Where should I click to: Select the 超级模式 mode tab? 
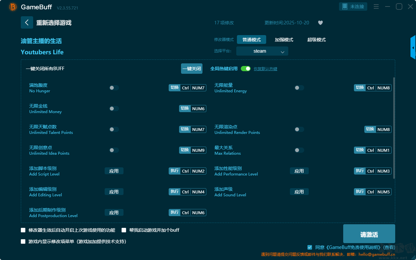point(317,40)
